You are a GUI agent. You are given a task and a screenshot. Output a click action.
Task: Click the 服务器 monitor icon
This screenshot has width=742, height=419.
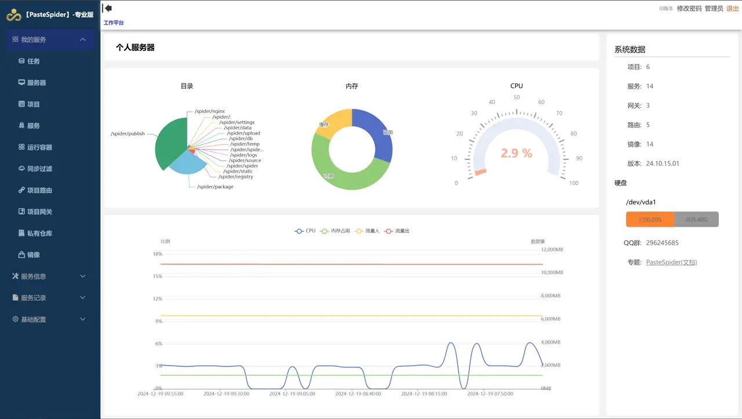tap(21, 82)
